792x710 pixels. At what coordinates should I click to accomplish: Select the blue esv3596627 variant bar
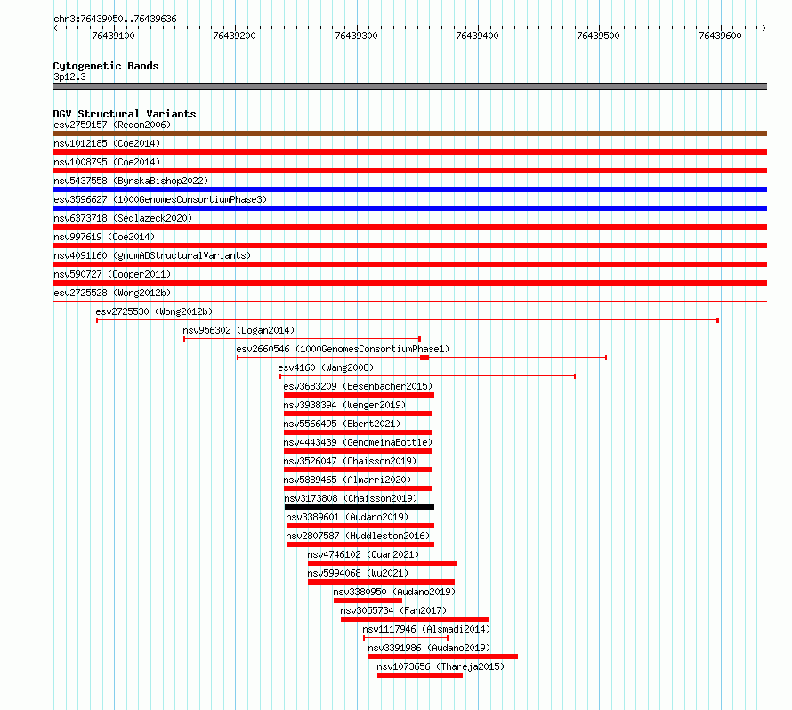point(409,208)
